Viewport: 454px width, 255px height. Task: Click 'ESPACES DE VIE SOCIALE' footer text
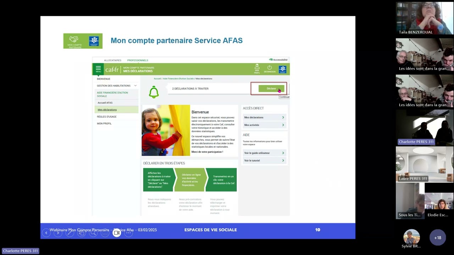[x=211, y=230]
